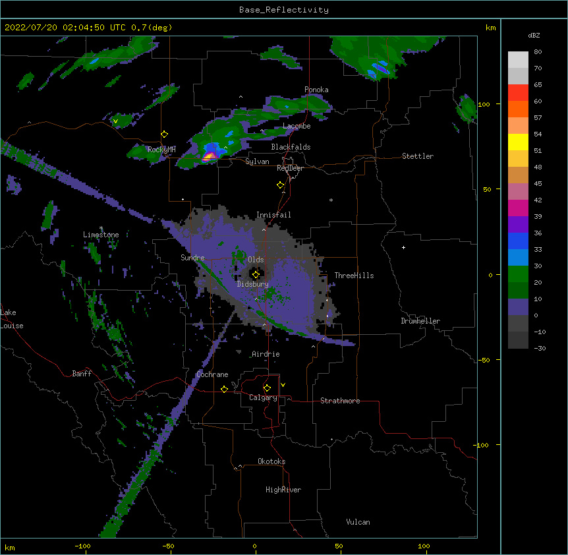Click the ThreeHills label
568x555 pixels.
(x=354, y=276)
